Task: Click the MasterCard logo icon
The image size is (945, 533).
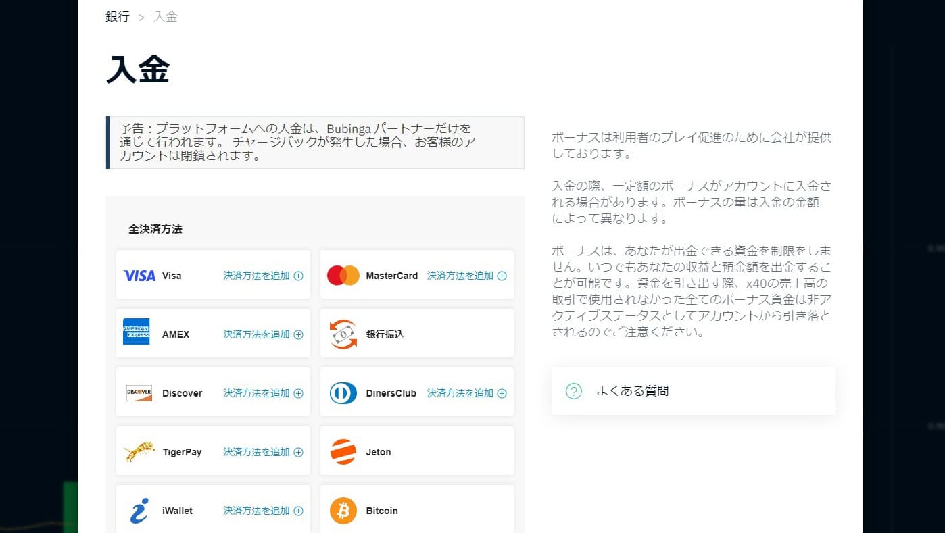Action: (343, 276)
